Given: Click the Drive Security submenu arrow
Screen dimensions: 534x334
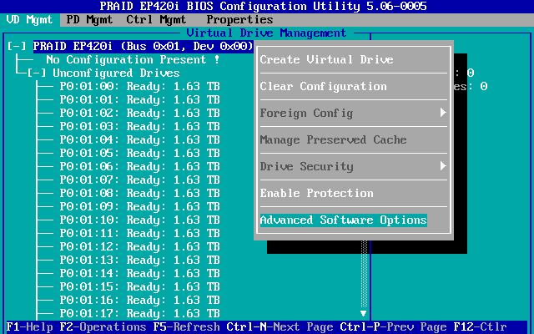Looking at the screenshot, I should (443, 166).
